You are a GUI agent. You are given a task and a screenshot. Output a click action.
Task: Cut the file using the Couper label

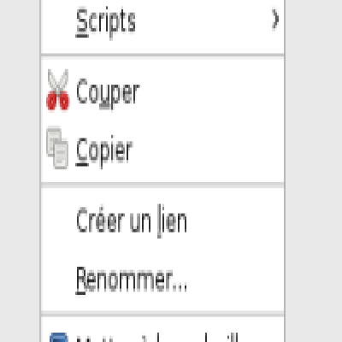[108, 92]
